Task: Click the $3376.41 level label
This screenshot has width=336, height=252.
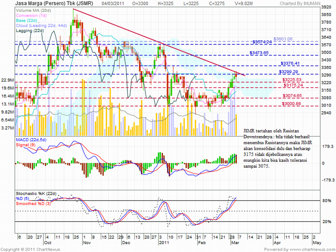Action: (290, 63)
